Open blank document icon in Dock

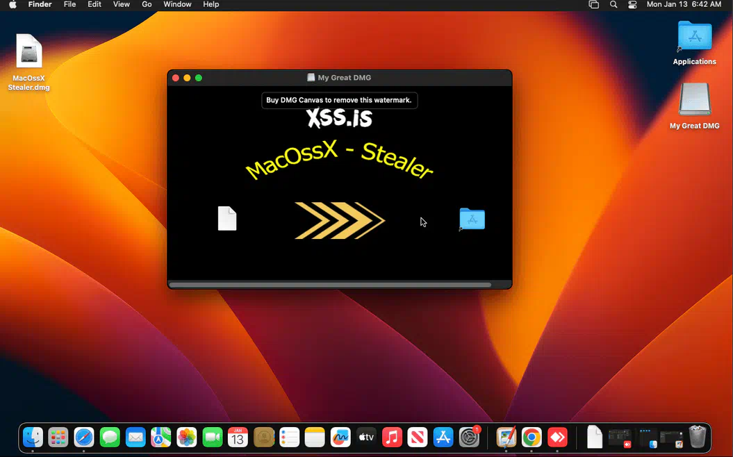tap(594, 438)
